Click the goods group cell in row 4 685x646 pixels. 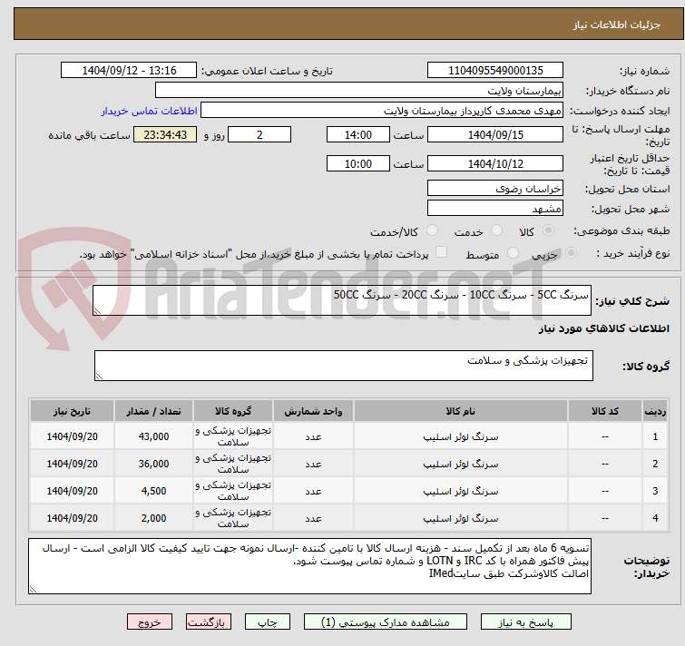pos(233,518)
